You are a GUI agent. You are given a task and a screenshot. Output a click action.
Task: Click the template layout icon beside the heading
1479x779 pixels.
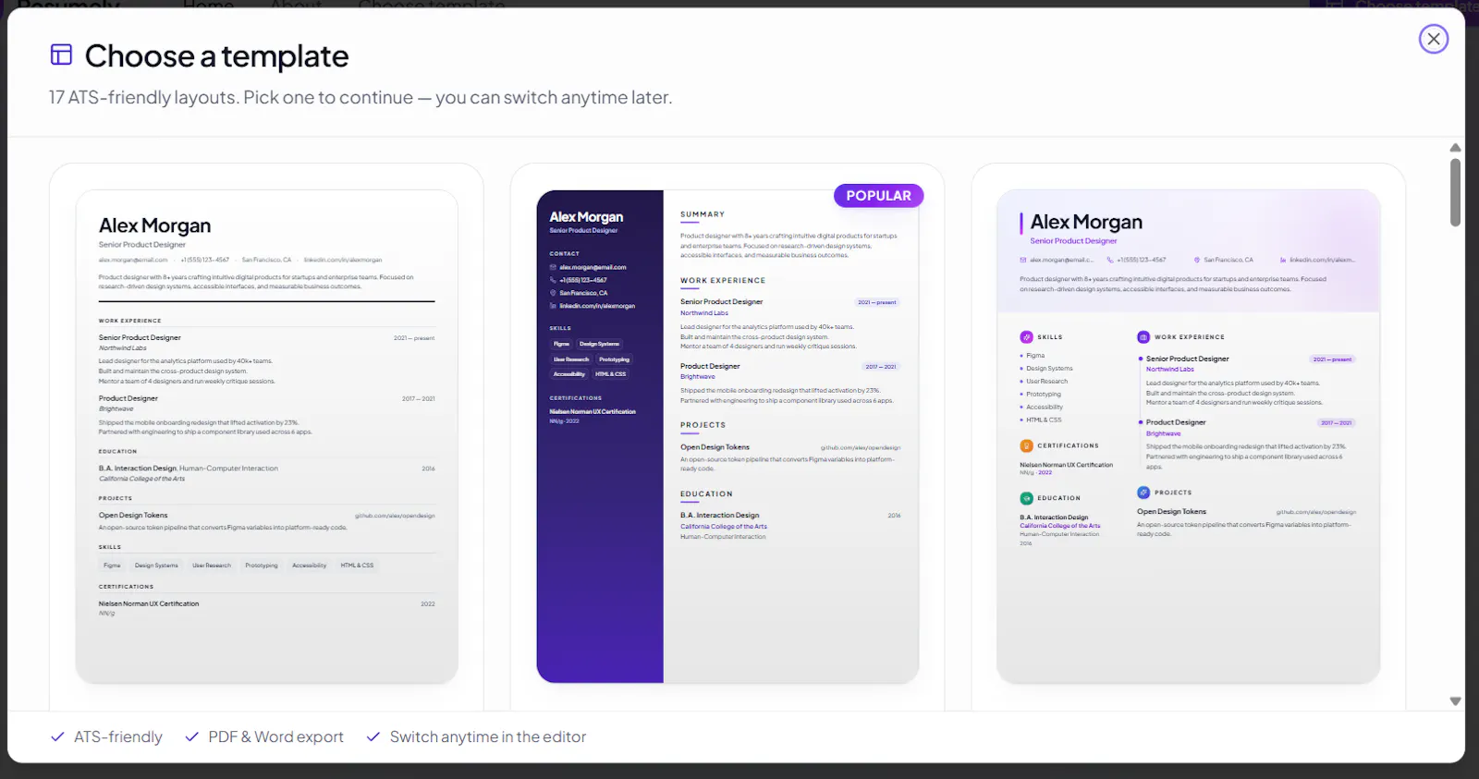(61, 55)
